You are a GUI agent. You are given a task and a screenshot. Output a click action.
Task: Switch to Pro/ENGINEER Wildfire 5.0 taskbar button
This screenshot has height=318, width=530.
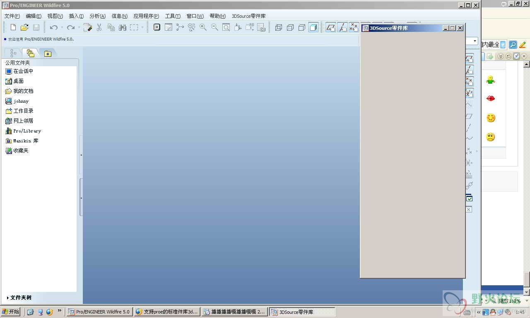(99, 312)
